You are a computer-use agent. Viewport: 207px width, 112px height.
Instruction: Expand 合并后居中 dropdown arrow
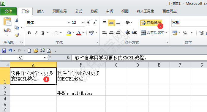pyautogui.click(x=167, y=32)
